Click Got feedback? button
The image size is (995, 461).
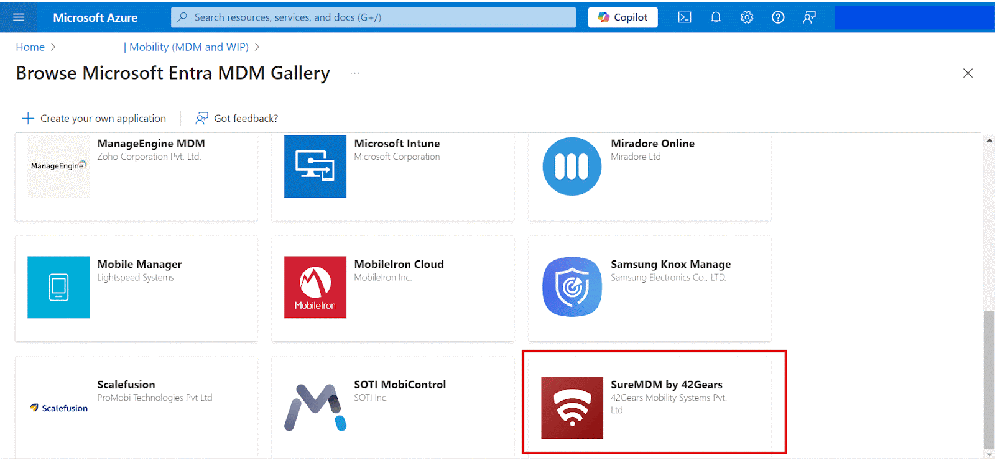click(x=237, y=118)
